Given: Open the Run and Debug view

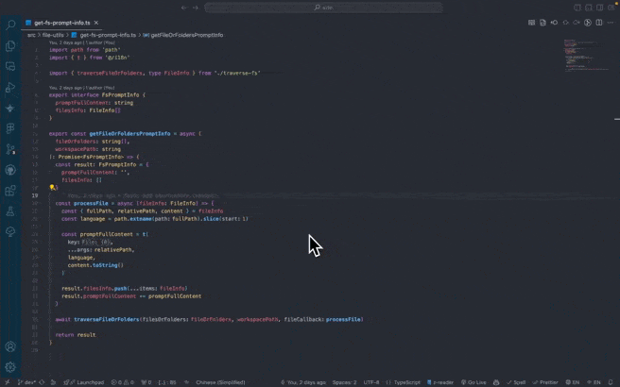Looking at the screenshot, I should click(x=10, y=87).
